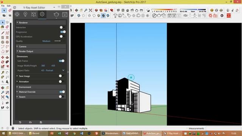Expand the Save Image section
This screenshot has height=136, width=242.
(17, 76)
